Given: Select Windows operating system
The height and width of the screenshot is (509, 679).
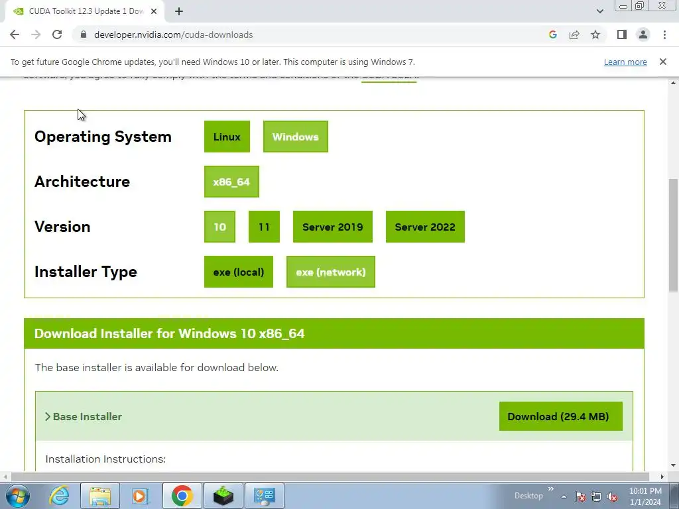Looking at the screenshot, I should click(x=296, y=137).
